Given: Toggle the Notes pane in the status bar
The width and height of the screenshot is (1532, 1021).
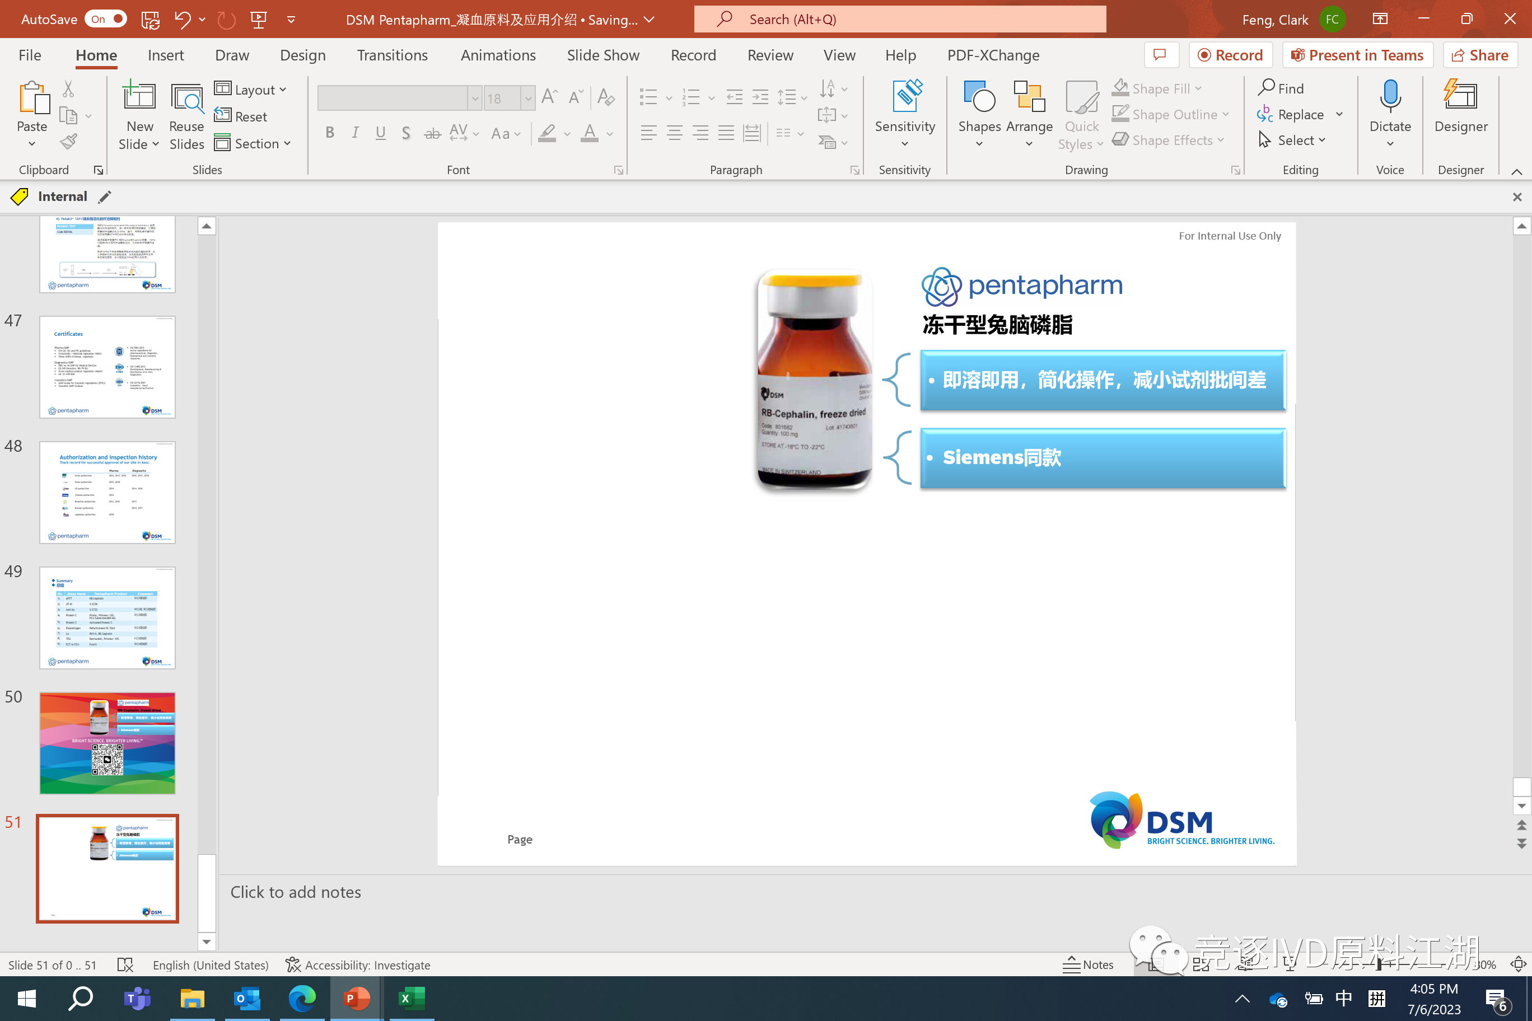Looking at the screenshot, I should point(1088,964).
